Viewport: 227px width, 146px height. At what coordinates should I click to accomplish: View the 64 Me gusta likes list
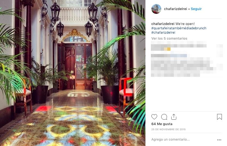[x=162, y=124]
